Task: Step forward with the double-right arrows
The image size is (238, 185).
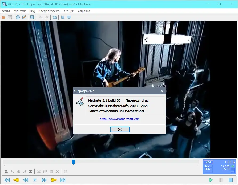Action: pos(44,180)
